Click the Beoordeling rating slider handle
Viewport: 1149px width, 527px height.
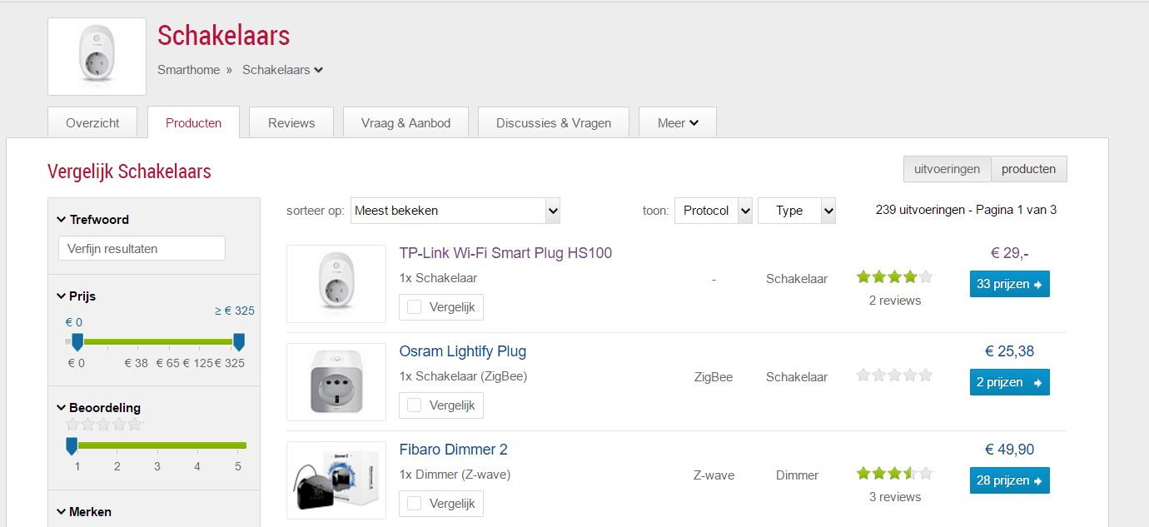72,446
